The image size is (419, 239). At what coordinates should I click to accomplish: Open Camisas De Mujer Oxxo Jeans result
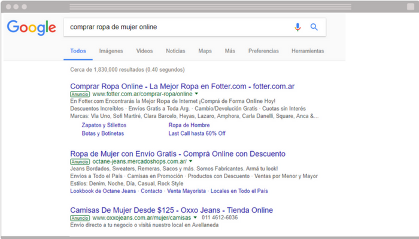click(172, 210)
